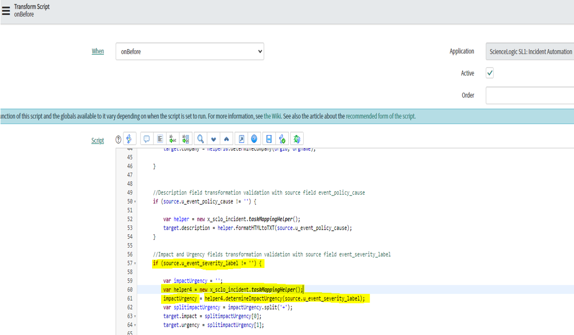Open the When dropdown showing onBefore
Image resolution: width=574 pixels, height=335 pixels.
[x=190, y=52]
